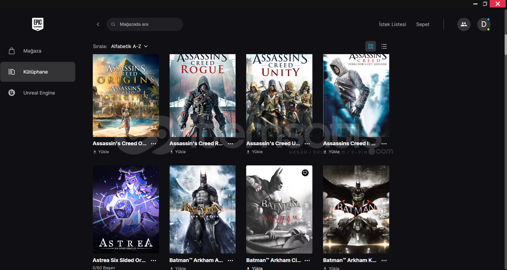
Task: Click the Epic Games logo
Action: pos(38,24)
